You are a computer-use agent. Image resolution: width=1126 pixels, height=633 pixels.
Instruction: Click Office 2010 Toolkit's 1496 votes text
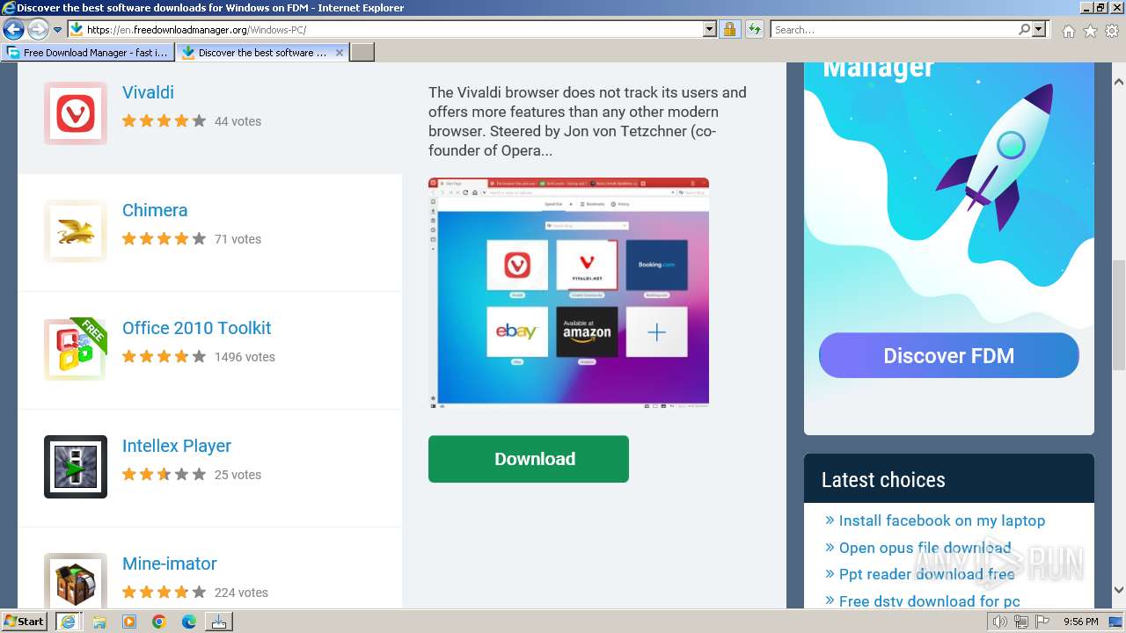(245, 357)
